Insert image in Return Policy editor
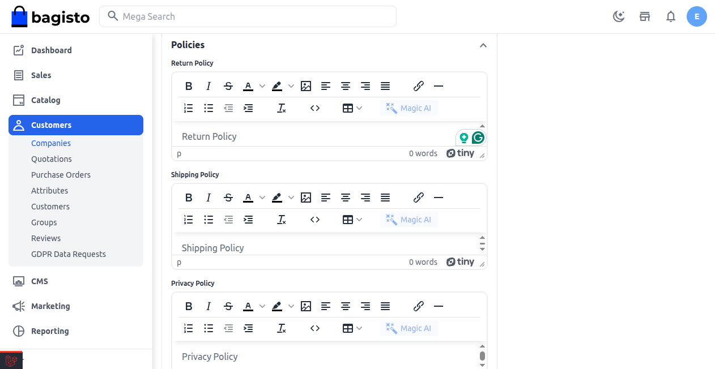 306,86
